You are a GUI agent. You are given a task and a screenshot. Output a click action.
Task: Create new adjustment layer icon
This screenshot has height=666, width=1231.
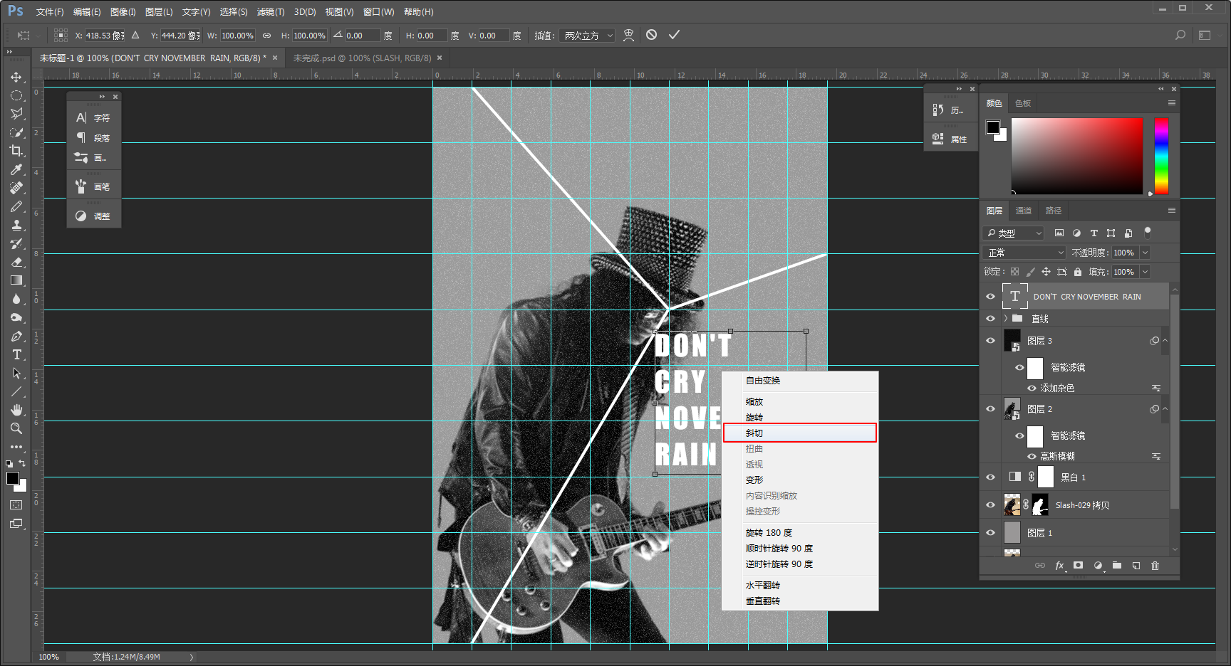[x=1098, y=566]
